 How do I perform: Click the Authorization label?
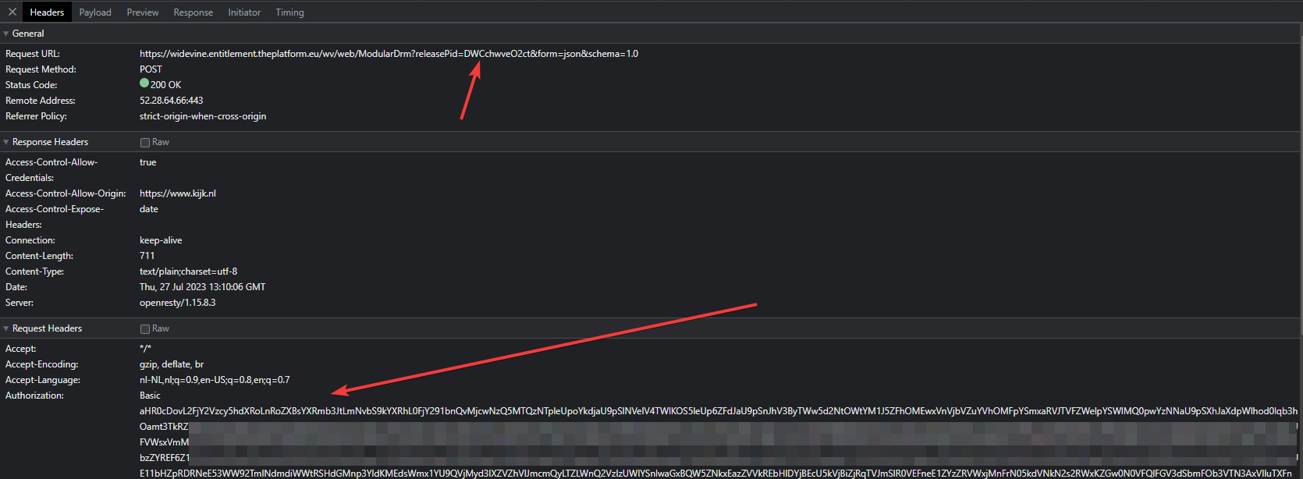(34, 396)
